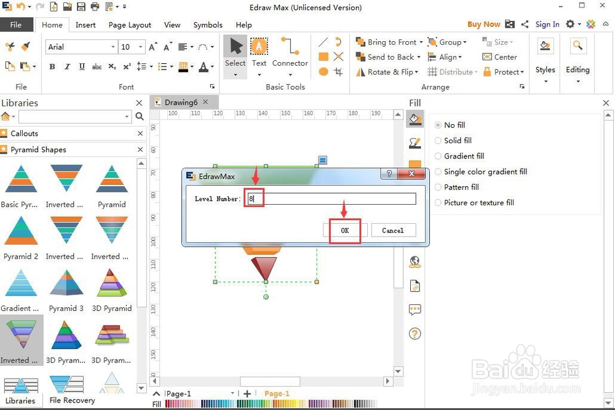Pick the orange rectangle shape tool
Screen dimensions: 615x410
[323, 57]
